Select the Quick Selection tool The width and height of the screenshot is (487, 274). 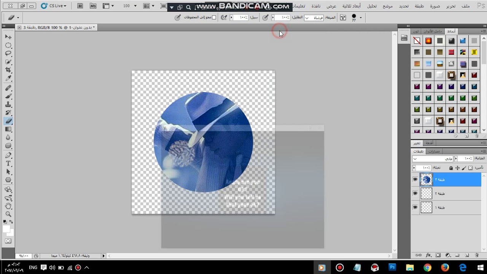point(8,62)
